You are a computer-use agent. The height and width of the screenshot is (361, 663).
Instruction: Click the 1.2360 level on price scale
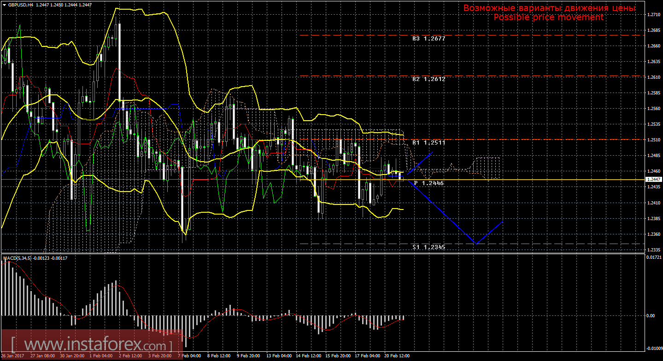(x=653, y=234)
